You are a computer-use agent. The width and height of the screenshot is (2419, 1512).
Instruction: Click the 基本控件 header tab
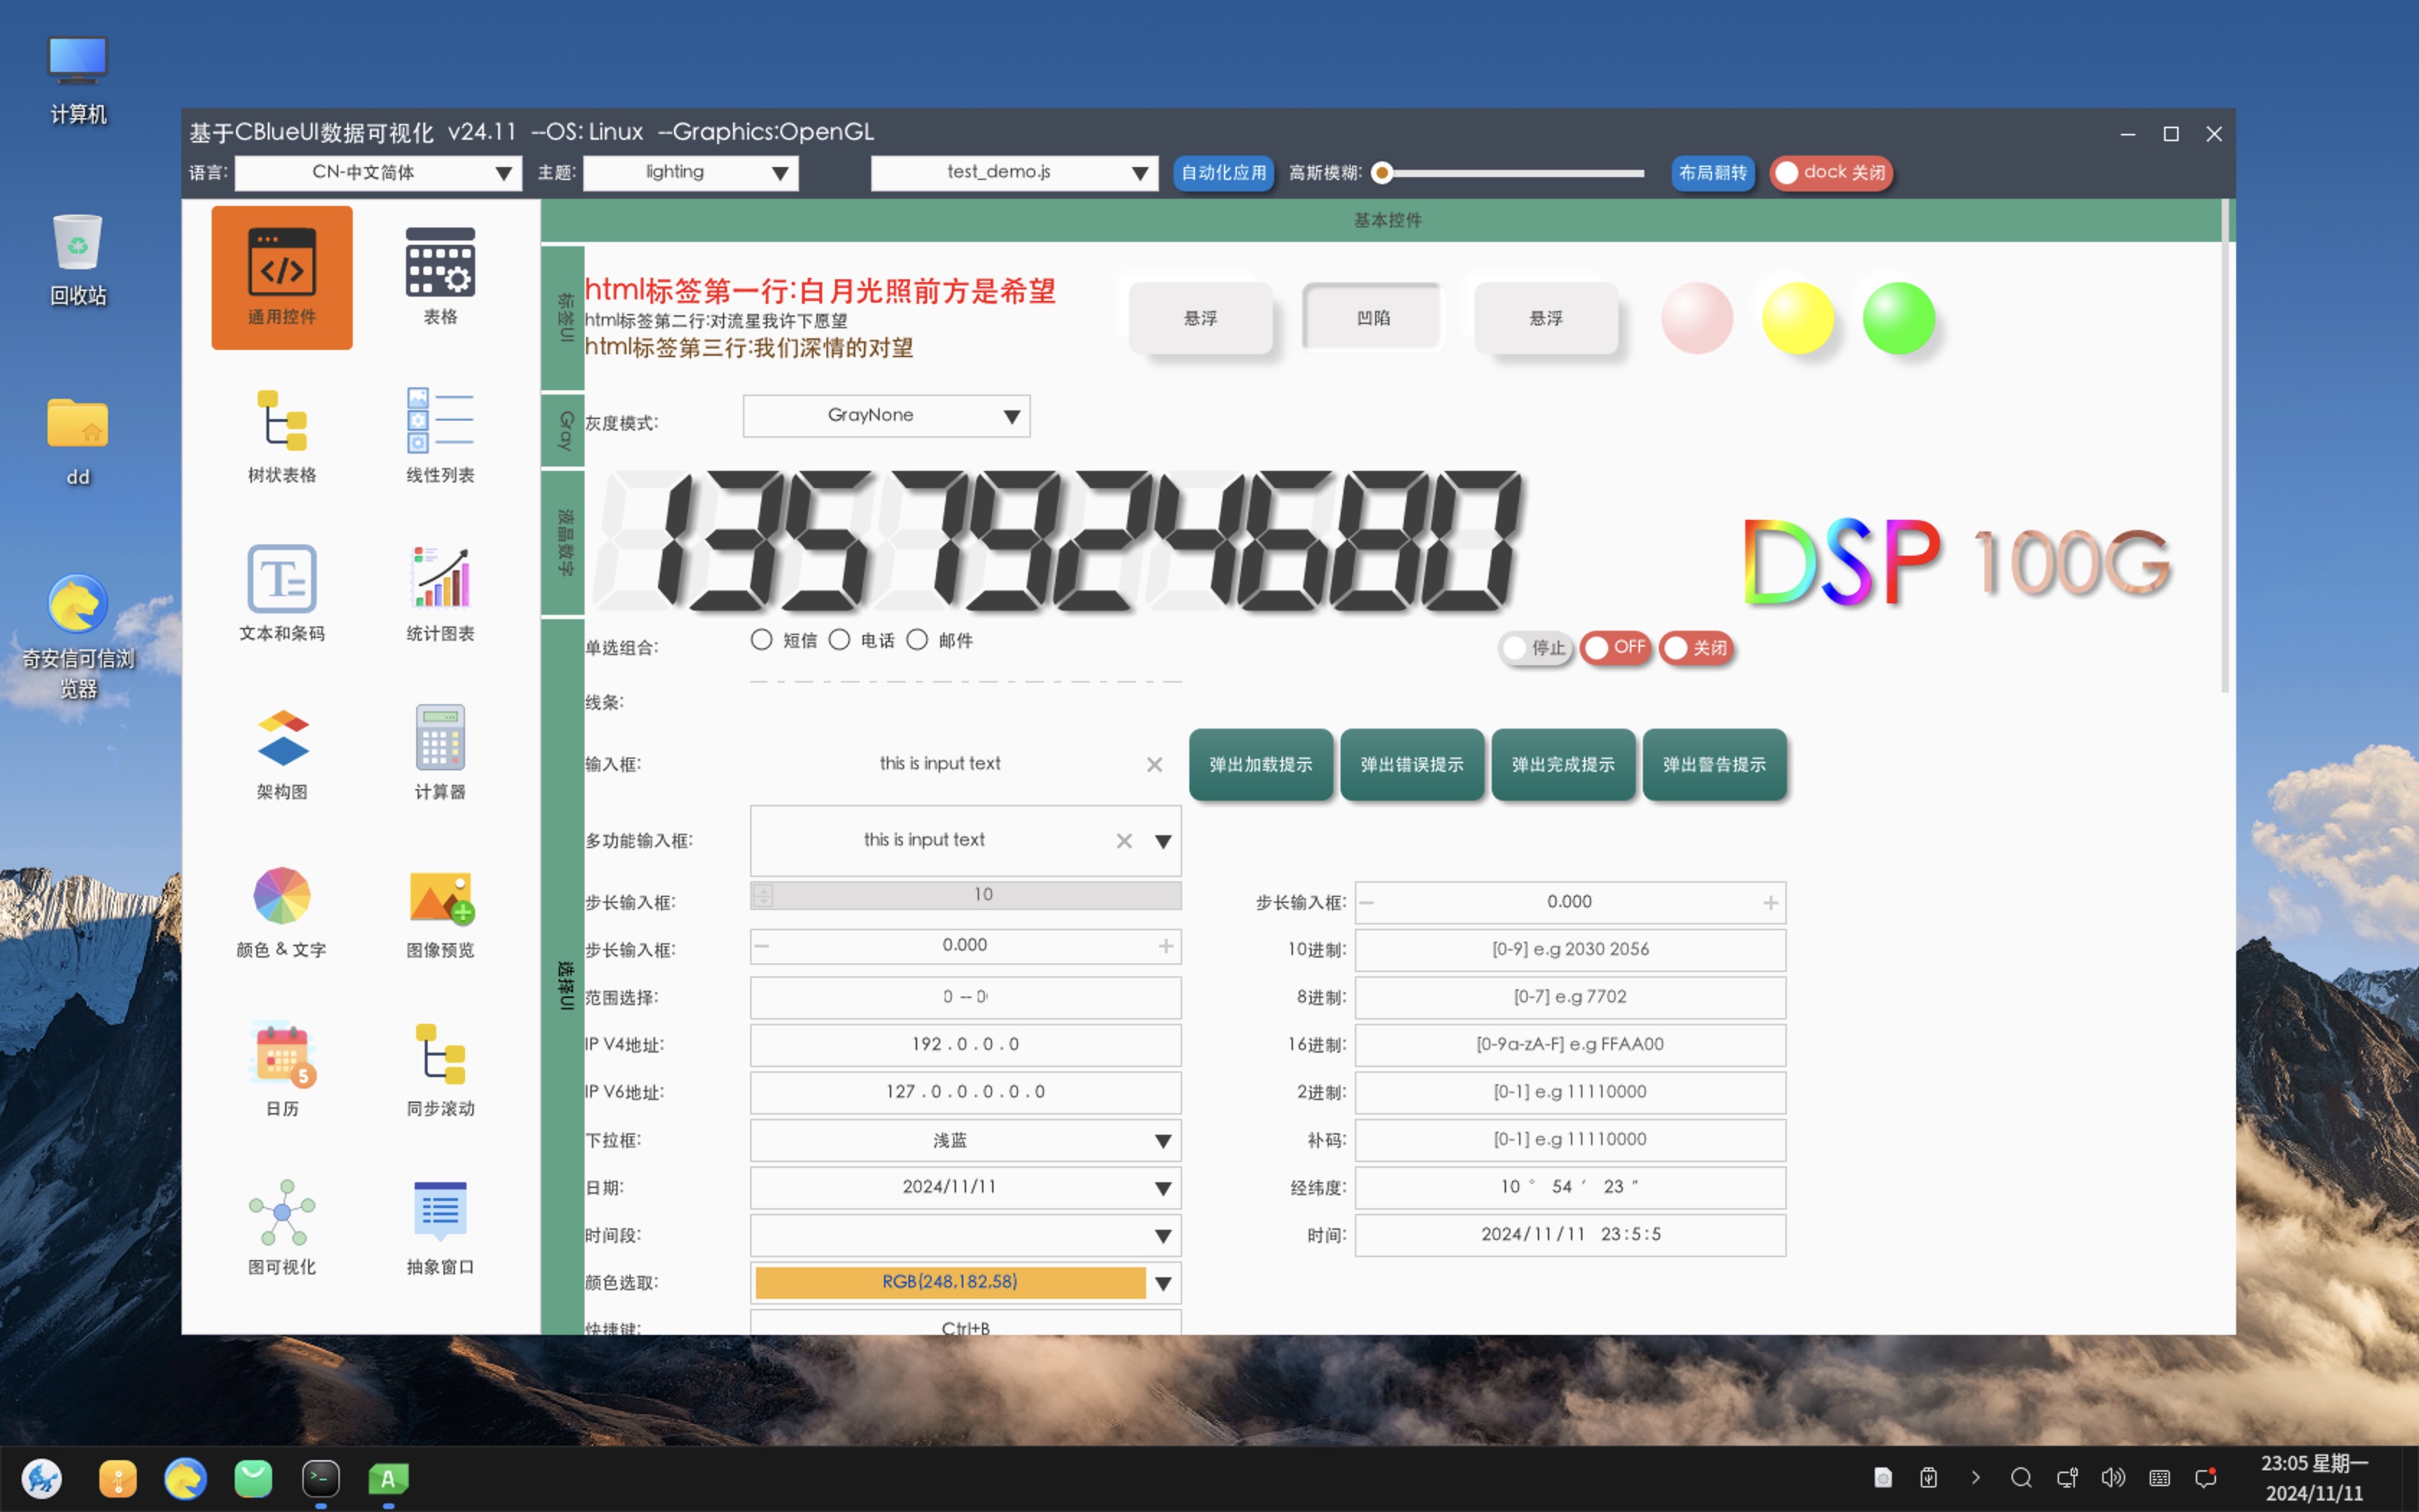point(1387,220)
